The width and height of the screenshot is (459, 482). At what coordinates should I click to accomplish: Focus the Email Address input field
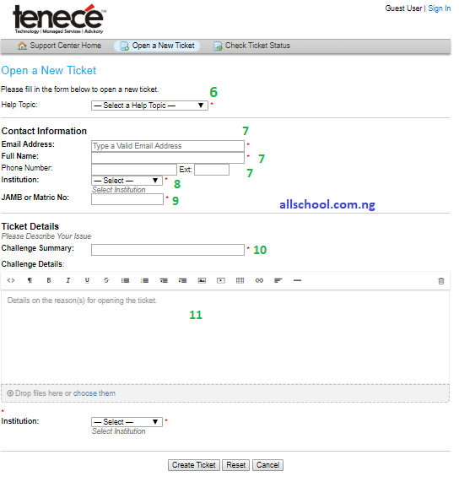coord(168,146)
